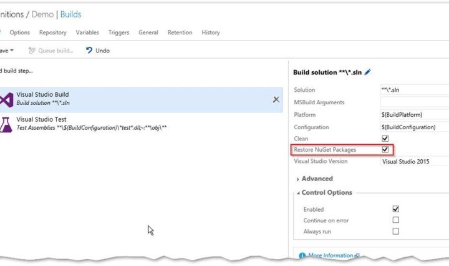The width and height of the screenshot is (449, 266).
Task: Uncheck Restore NuGet Packages checkbox
Action: 385,150
